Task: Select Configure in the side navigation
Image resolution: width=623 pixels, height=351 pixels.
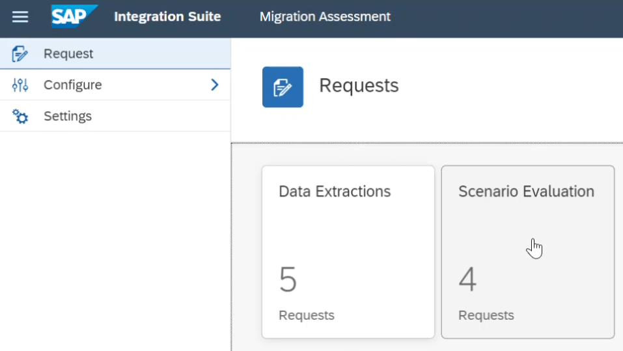Action: (115, 85)
